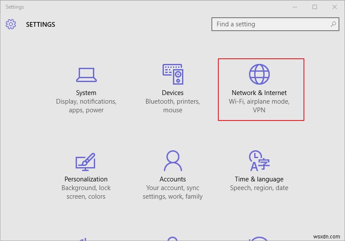Click 'Wi-Fi, airplane mode, VPN' description
Viewport: 345px width, 241px height.
coord(259,106)
